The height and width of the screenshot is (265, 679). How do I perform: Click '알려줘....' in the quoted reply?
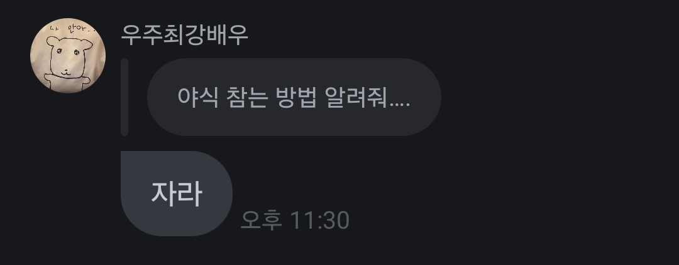(x=367, y=98)
